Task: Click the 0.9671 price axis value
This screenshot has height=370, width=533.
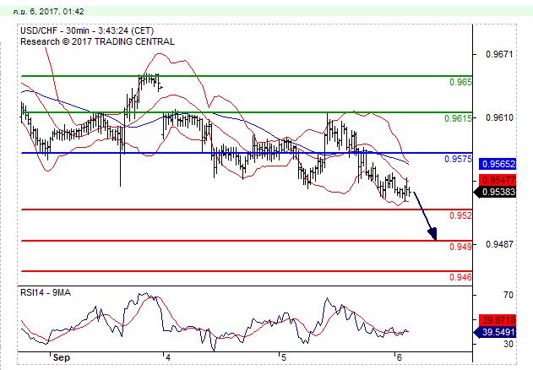Action: point(499,54)
